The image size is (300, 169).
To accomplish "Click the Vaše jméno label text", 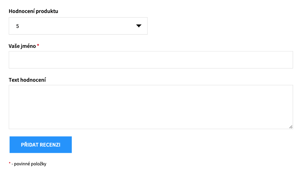I will pos(22,46).
